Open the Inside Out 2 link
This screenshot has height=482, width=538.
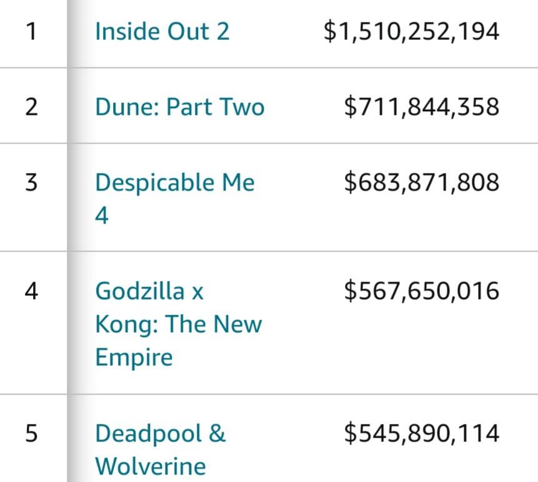162,31
